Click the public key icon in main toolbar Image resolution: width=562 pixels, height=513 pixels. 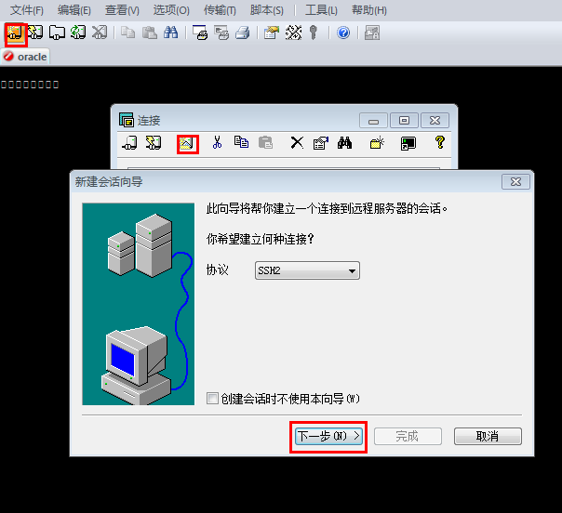314,33
